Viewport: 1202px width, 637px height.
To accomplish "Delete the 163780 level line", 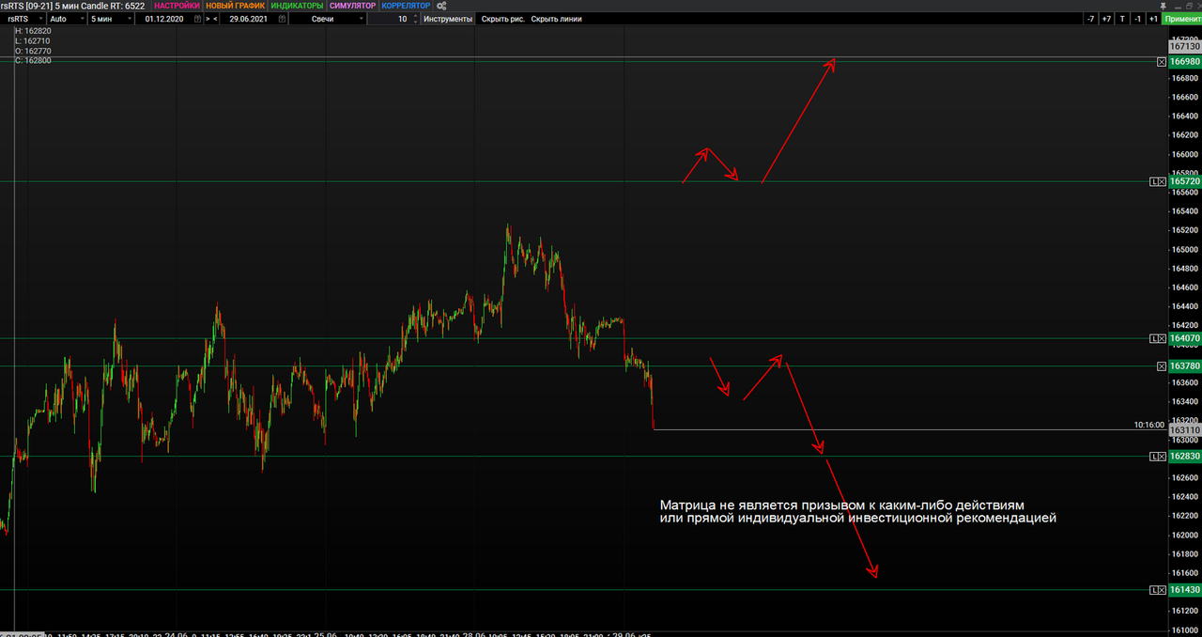I will tap(1162, 366).
